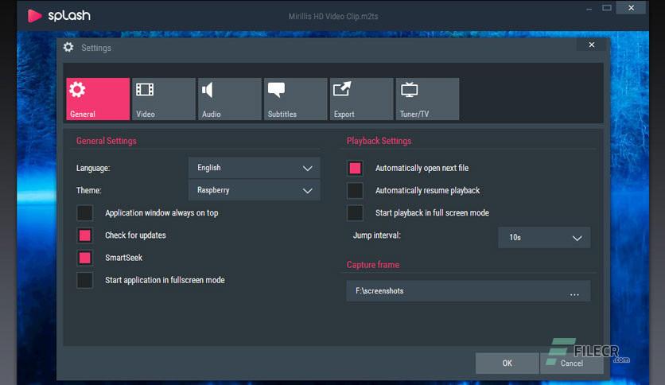Open the Language dropdown showing English
The width and height of the screenshot is (665, 385).
[x=254, y=168]
